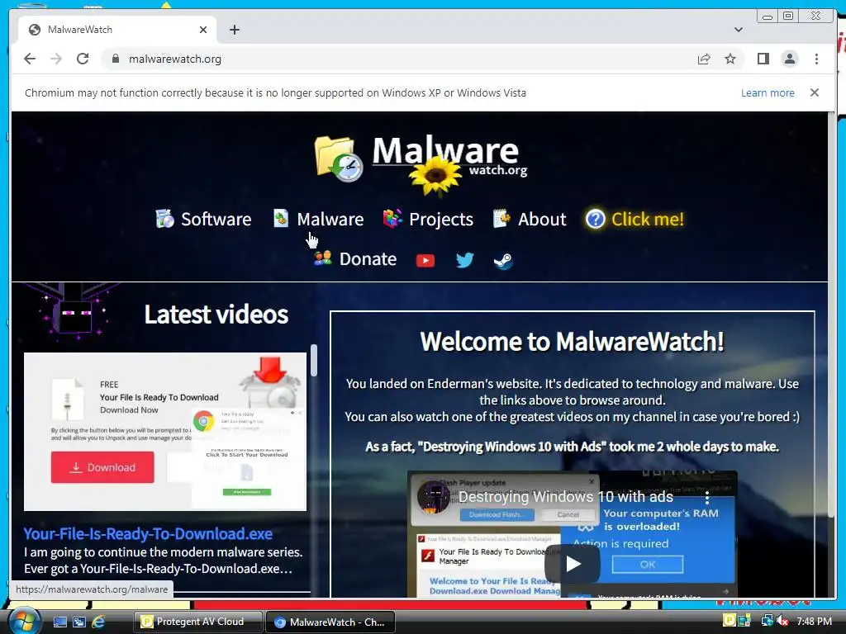Play the Destroying Windows 10 video
Viewport: 846px width, 634px height.
573,564
